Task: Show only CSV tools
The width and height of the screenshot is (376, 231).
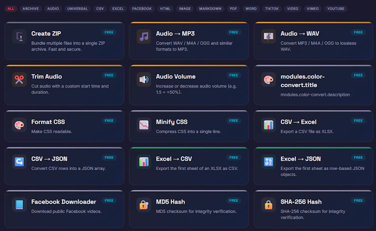Action: tap(100, 8)
